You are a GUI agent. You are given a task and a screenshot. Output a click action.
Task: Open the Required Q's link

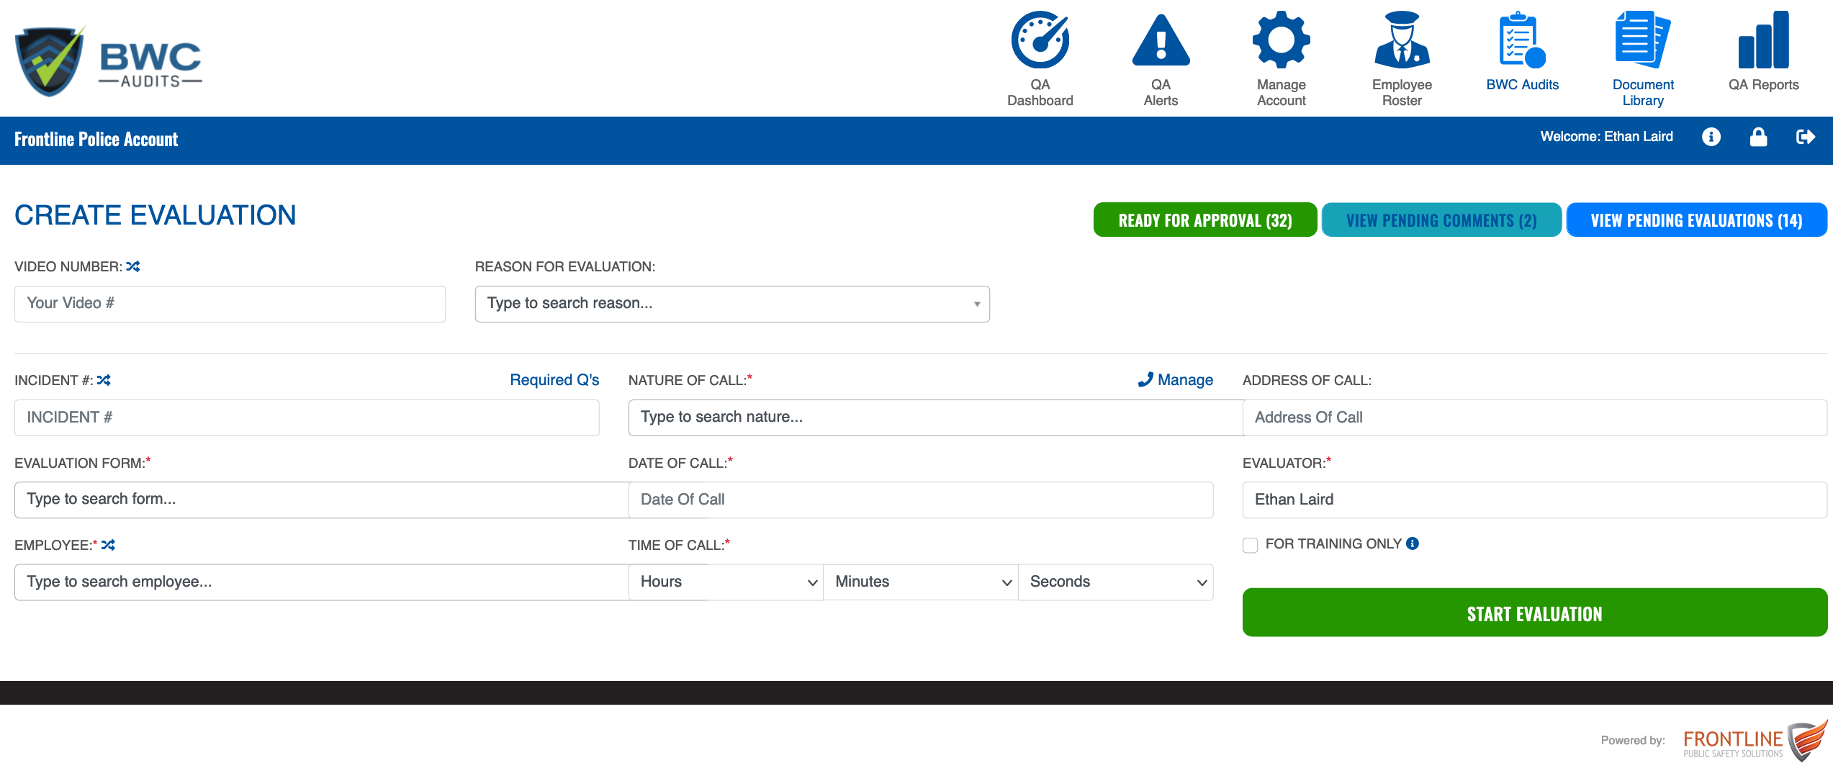point(554,380)
